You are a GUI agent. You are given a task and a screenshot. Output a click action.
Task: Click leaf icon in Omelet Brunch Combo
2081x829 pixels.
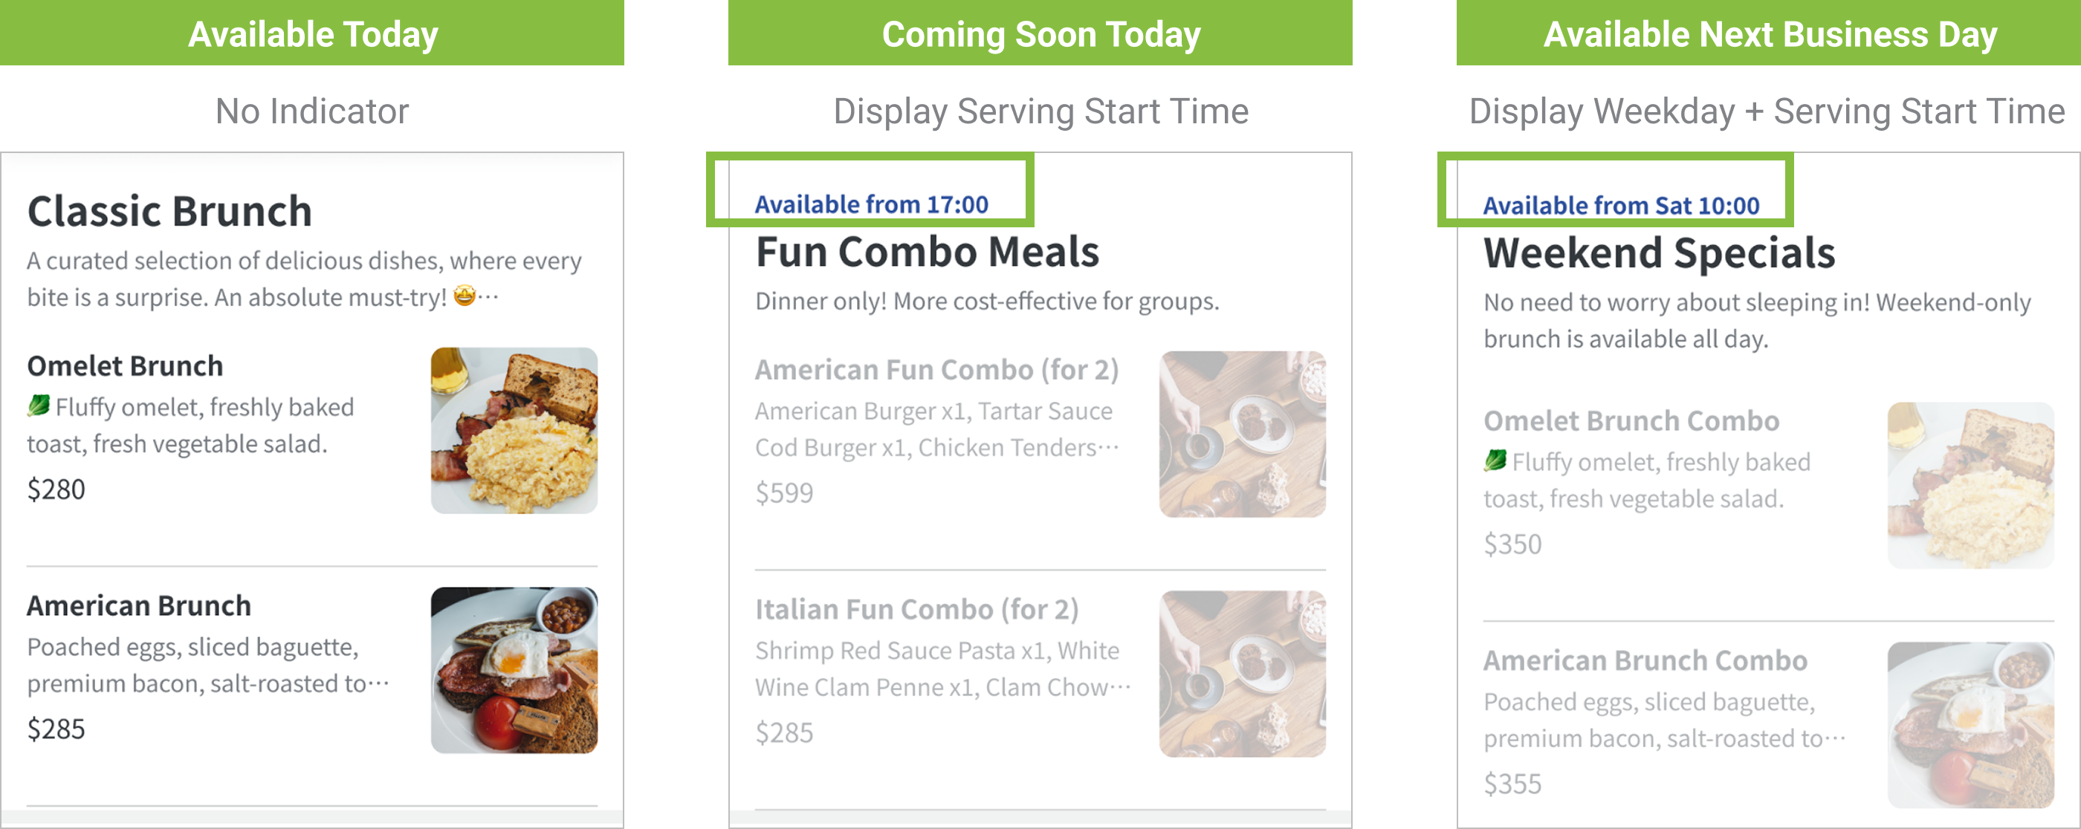(x=1495, y=460)
